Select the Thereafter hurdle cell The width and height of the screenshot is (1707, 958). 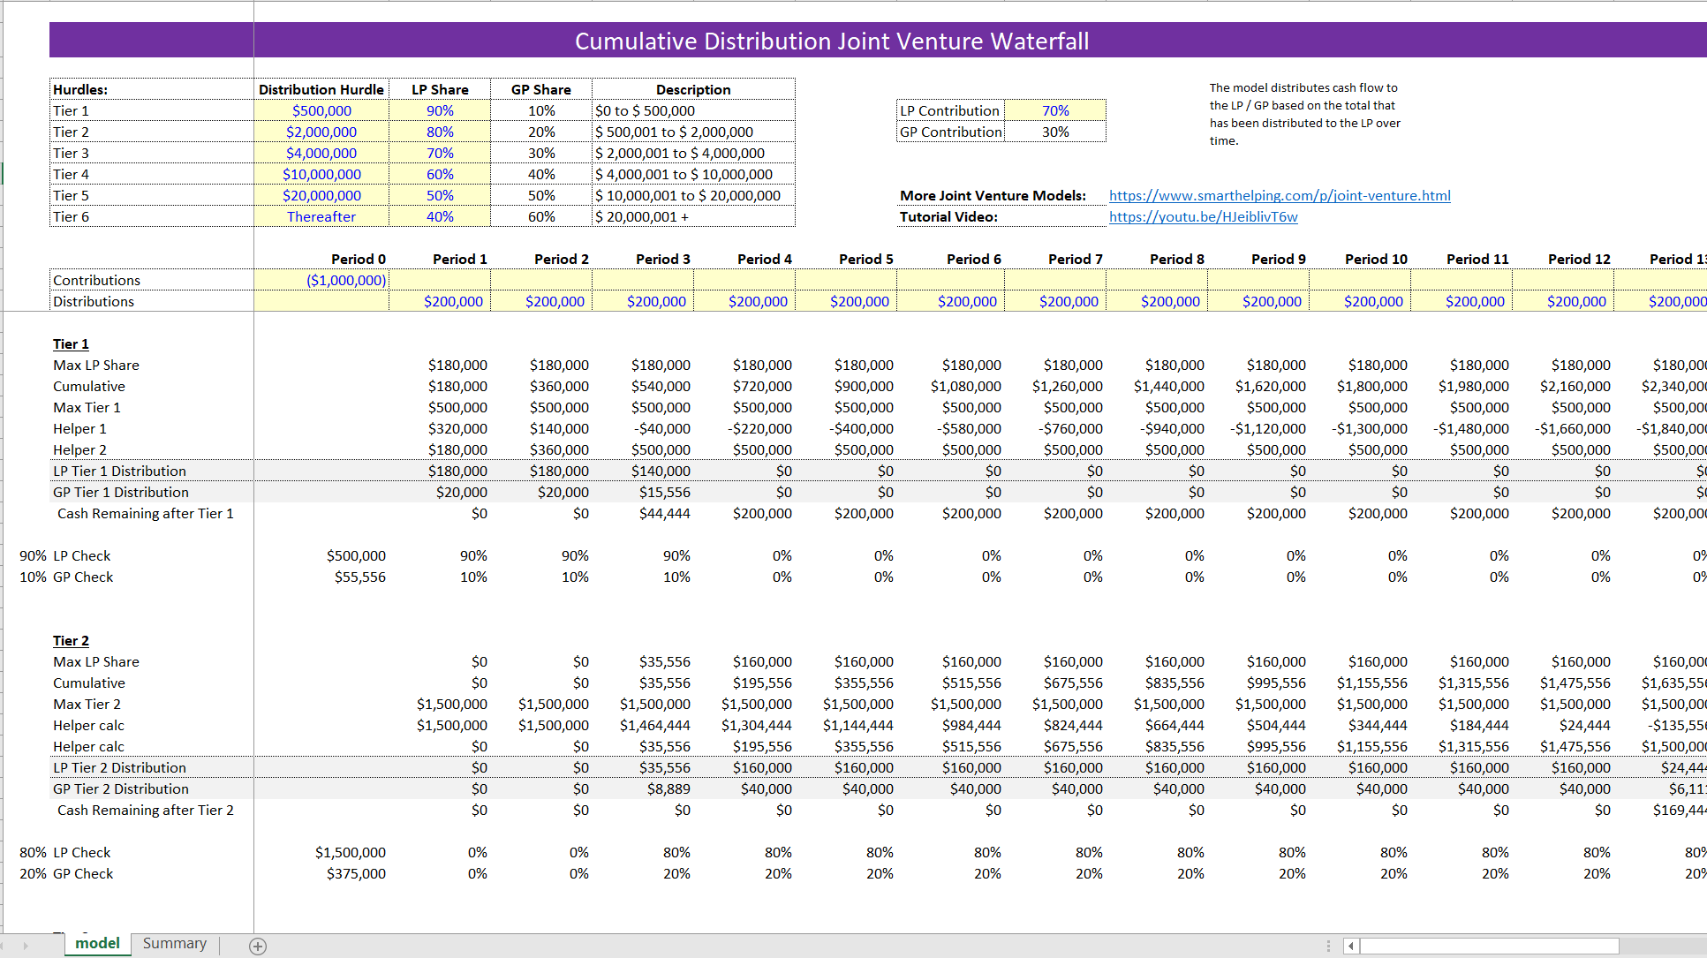[x=321, y=216]
